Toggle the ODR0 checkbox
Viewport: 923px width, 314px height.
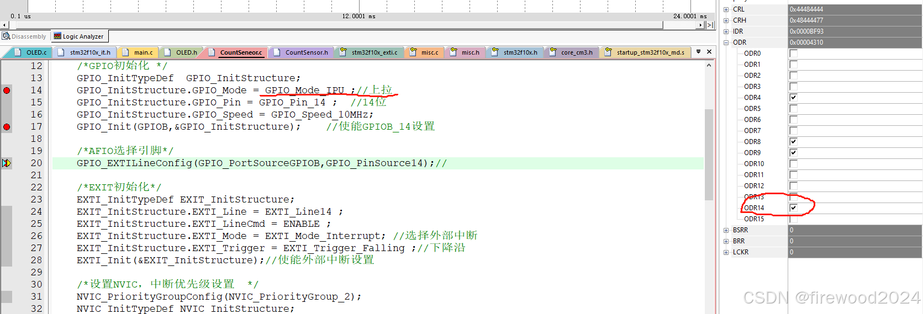pyautogui.click(x=793, y=54)
